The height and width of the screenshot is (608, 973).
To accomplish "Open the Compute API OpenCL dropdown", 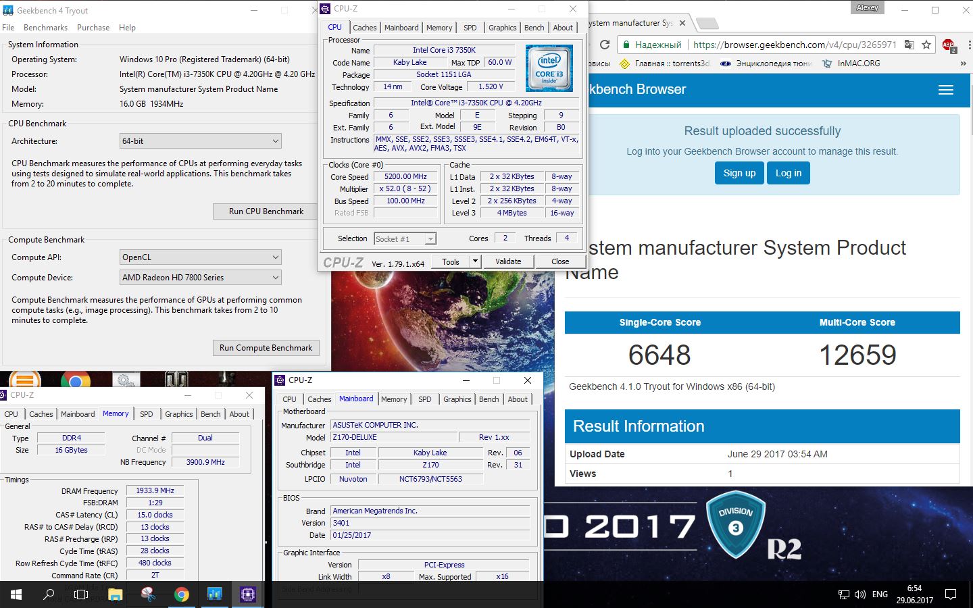I will tap(200, 257).
